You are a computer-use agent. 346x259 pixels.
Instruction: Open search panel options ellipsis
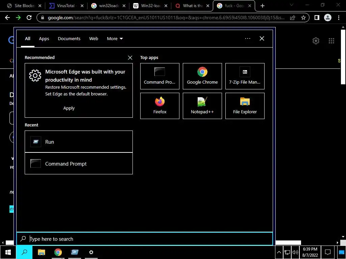coord(248,38)
